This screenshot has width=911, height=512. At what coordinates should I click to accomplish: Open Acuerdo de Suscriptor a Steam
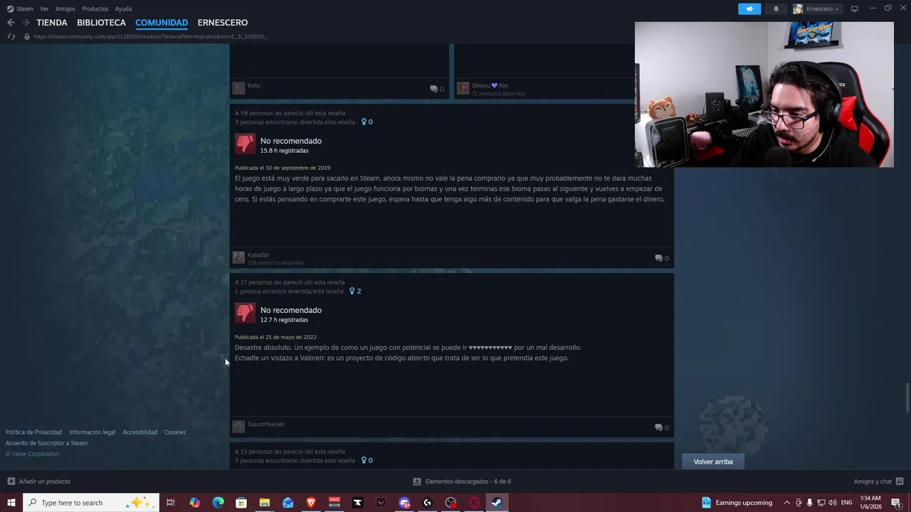46,443
